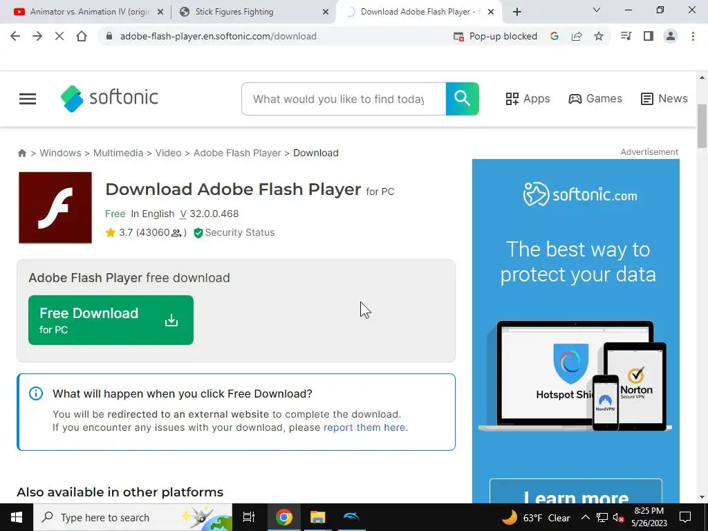Screen dimensions: 708x531
Task: Click the Adobe Flash Player app icon
Action: 55,207
